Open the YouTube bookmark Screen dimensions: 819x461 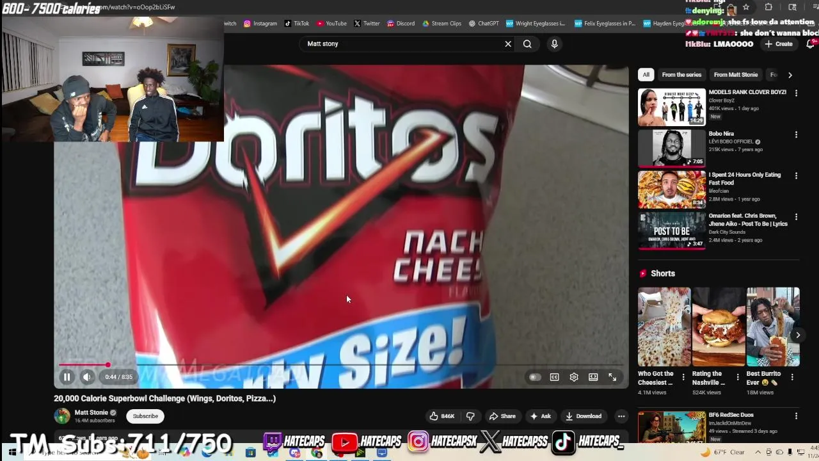[x=331, y=24]
